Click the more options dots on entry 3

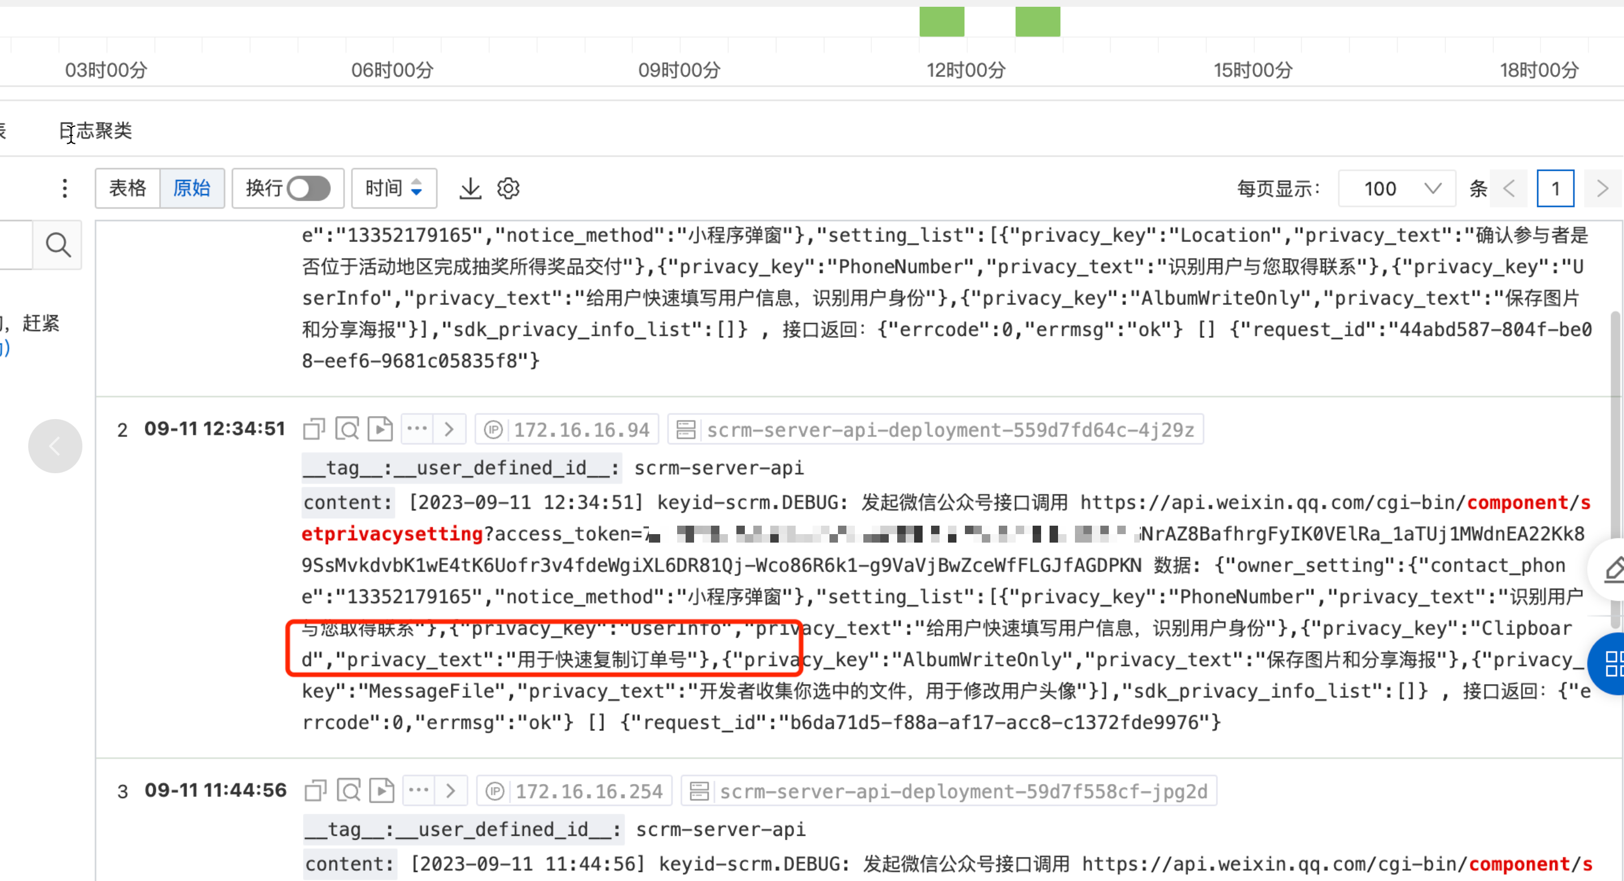coord(419,791)
